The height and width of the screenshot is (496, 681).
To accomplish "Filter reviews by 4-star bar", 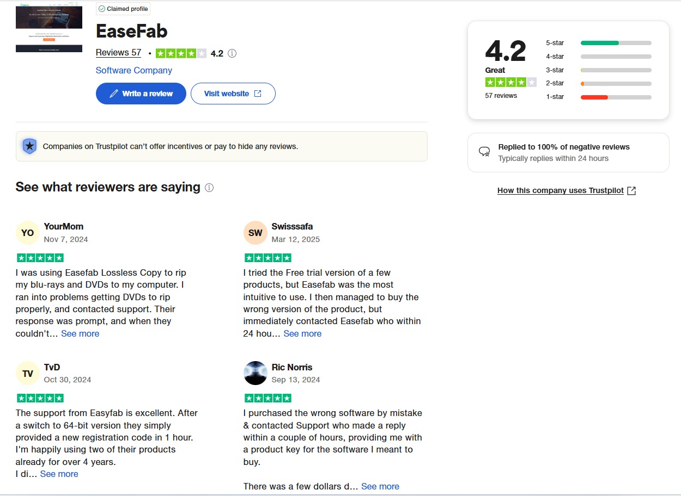I will [616, 57].
